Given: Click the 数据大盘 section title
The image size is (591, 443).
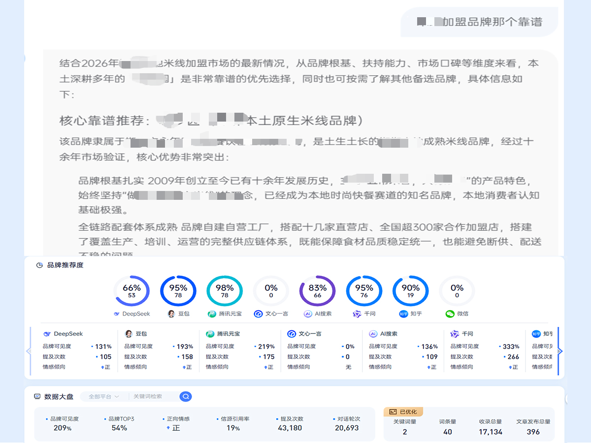Looking at the screenshot, I should click(59, 396).
